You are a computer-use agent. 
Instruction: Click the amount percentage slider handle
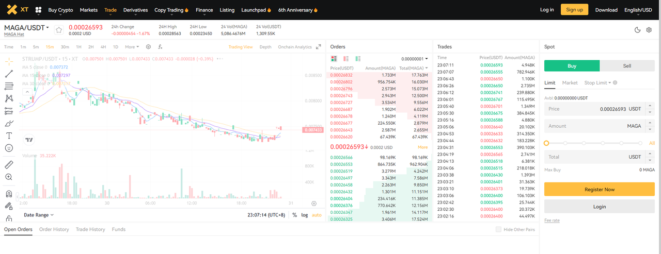pyautogui.click(x=546, y=143)
